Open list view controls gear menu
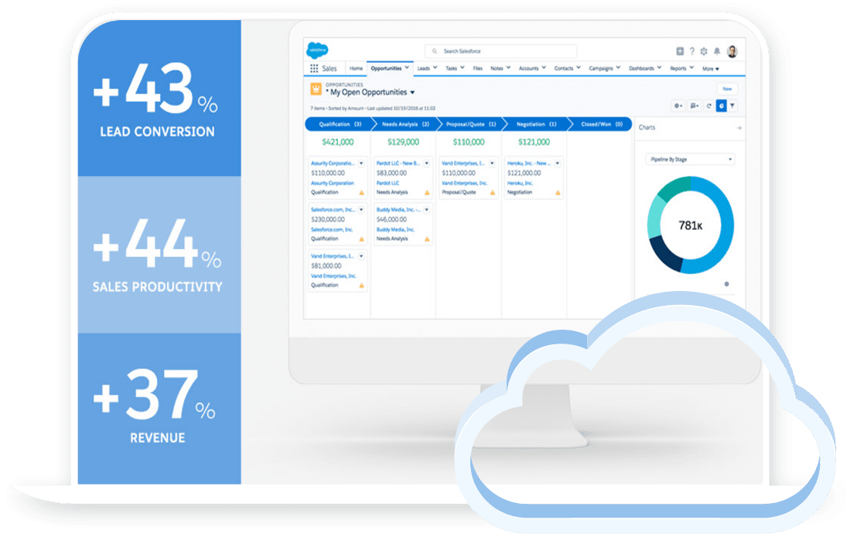The width and height of the screenshot is (847, 534). [678, 106]
